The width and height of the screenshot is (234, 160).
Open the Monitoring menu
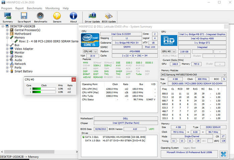[52, 8]
